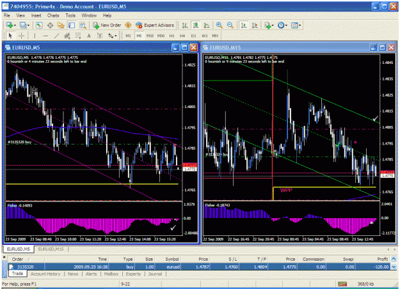This screenshot has height=289, width=400.
Task: Switch timeframe to M1
Action: point(128,36)
